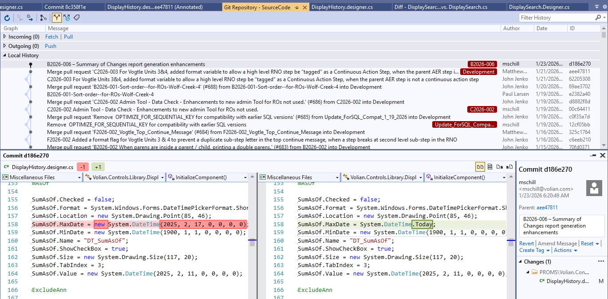Toggle the side-by-side diff view button
This screenshot has height=299, width=608.
(x=480, y=167)
